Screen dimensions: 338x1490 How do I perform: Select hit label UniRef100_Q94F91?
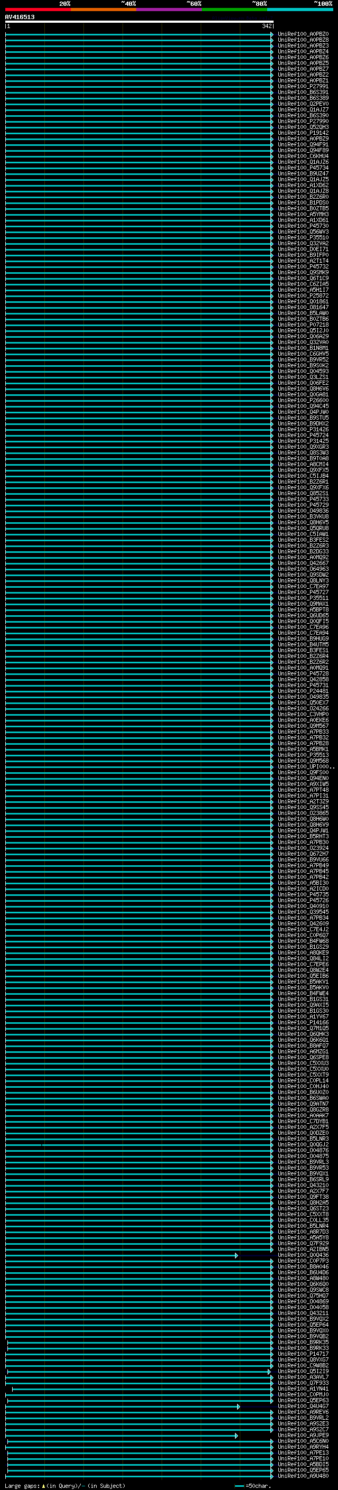tap(303, 145)
